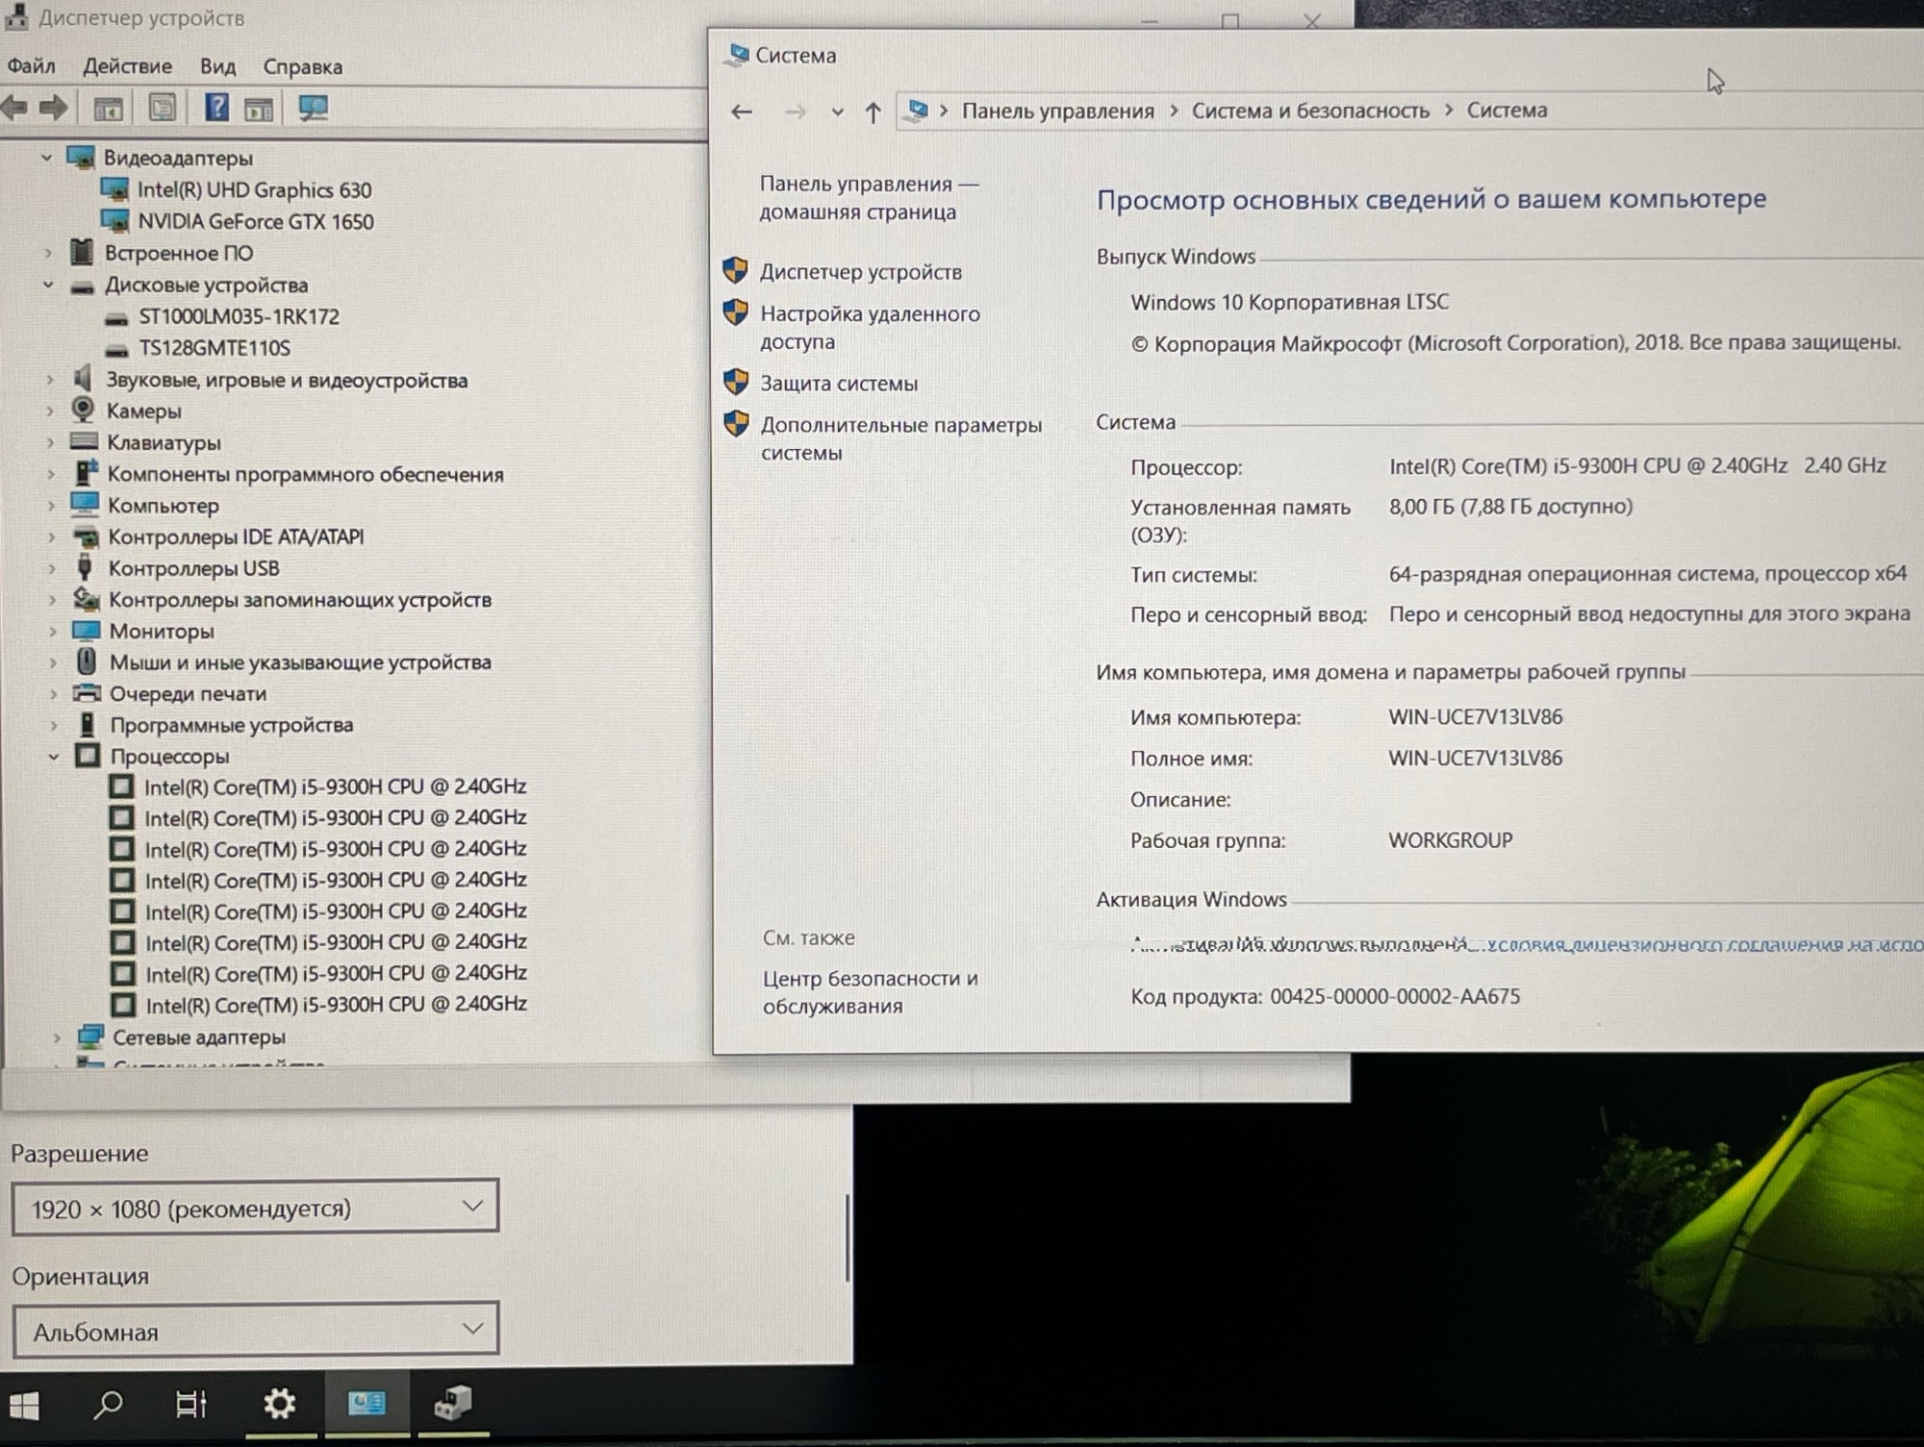Click the Мыши и иные указывающие устройства icon

coord(87,661)
